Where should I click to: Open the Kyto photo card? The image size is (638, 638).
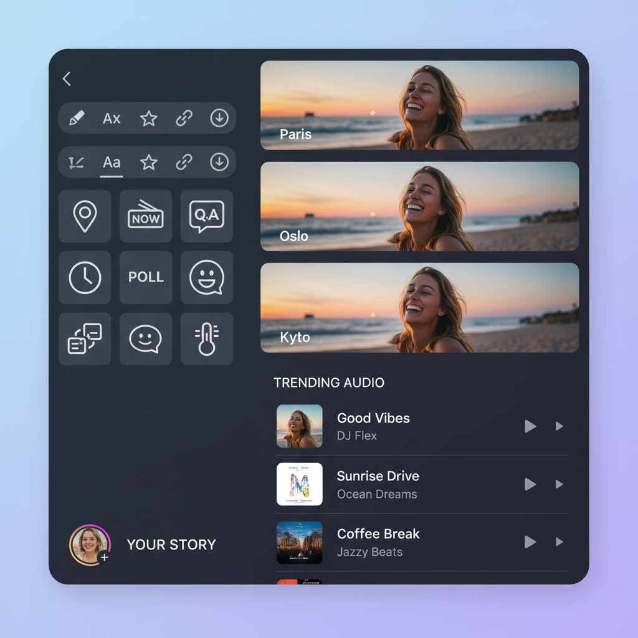pos(419,308)
